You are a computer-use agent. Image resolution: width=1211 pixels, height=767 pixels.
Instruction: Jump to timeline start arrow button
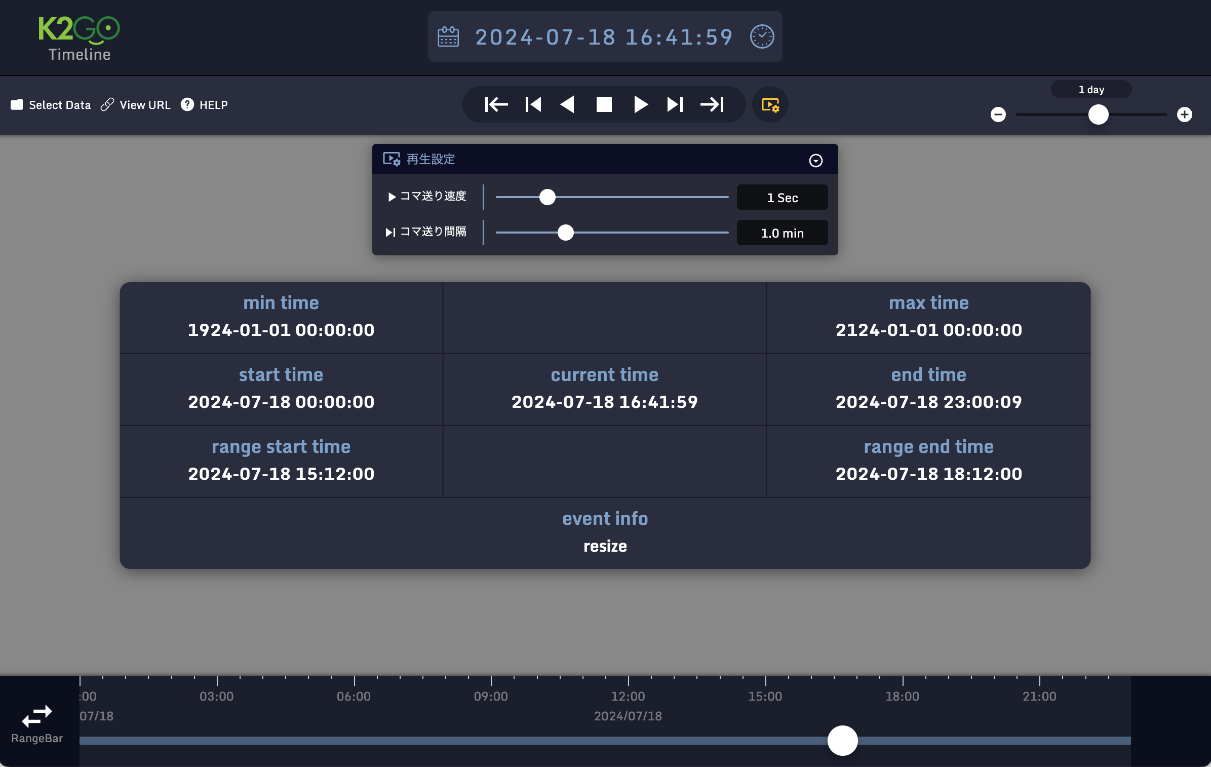click(496, 105)
